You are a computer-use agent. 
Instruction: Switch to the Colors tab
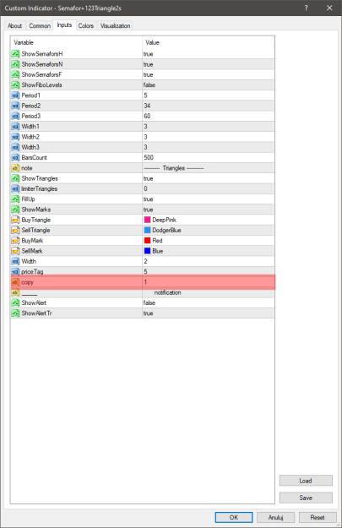click(x=86, y=25)
